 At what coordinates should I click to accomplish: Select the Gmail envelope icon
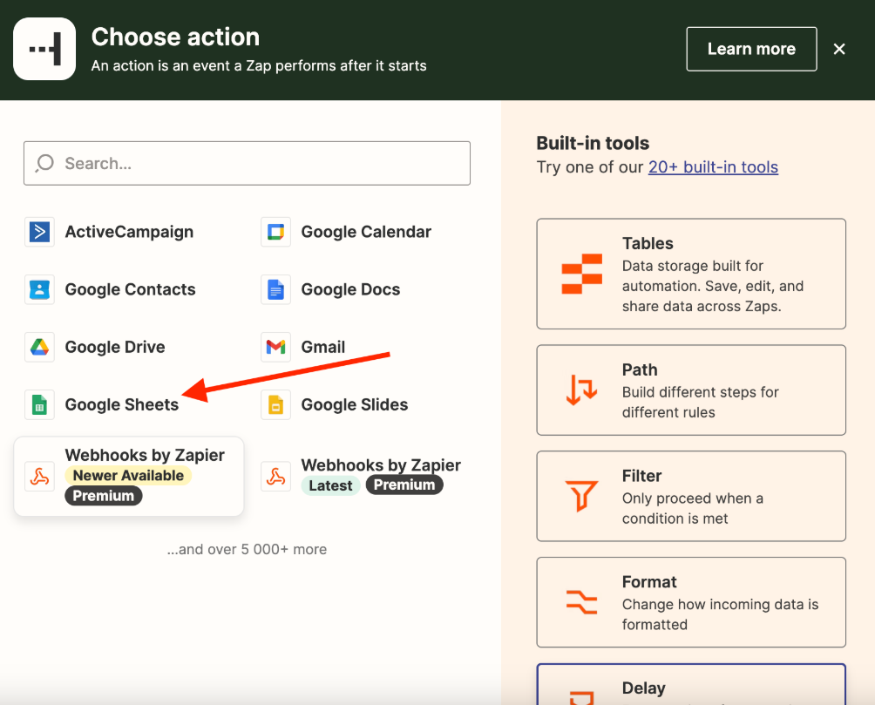(275, 347)
